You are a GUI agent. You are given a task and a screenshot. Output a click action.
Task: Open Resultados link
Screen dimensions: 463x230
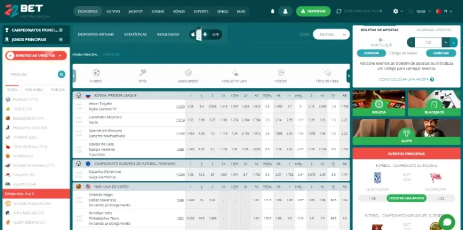168,35
